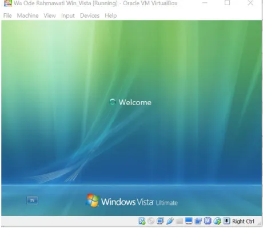Maximize the VirtualBox window

point(227,3)
